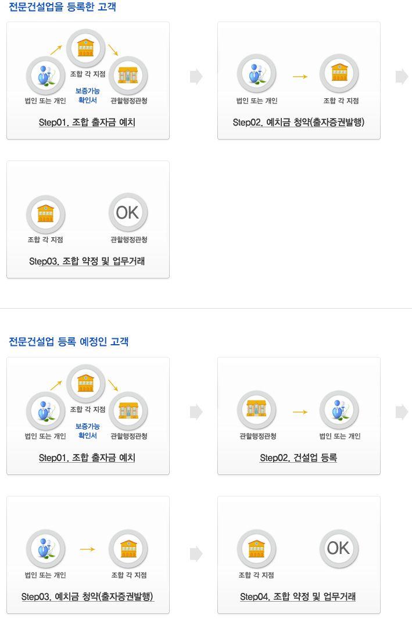This screenshot has width=412, height=622.
Task: Click the gray arrow right of Step03. 예치금 청약
Action: (x=196, y=553)
